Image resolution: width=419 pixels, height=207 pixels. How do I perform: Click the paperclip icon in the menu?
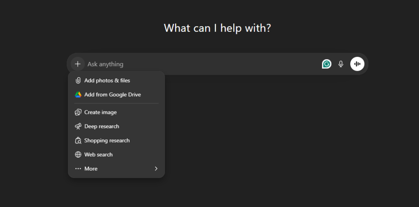point(78,80)
